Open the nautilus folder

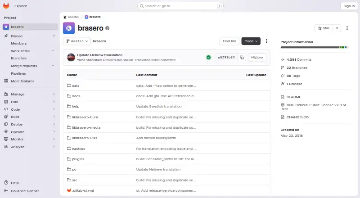click(78, 148)
